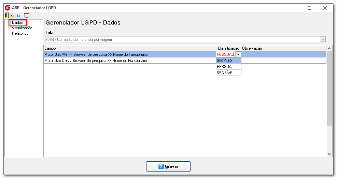Click the Gravar button
The width and height of the screenshot is (337, 179).
click(x=168, y=166)
